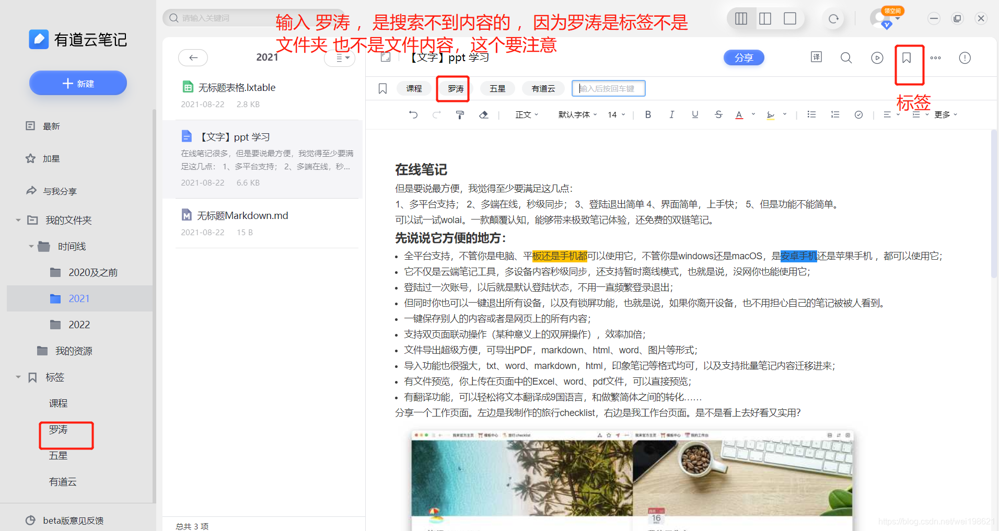Viewport: 999px width, 531px height.
Task: Click the in-note search magnifier icon
Action: (846, 57)
